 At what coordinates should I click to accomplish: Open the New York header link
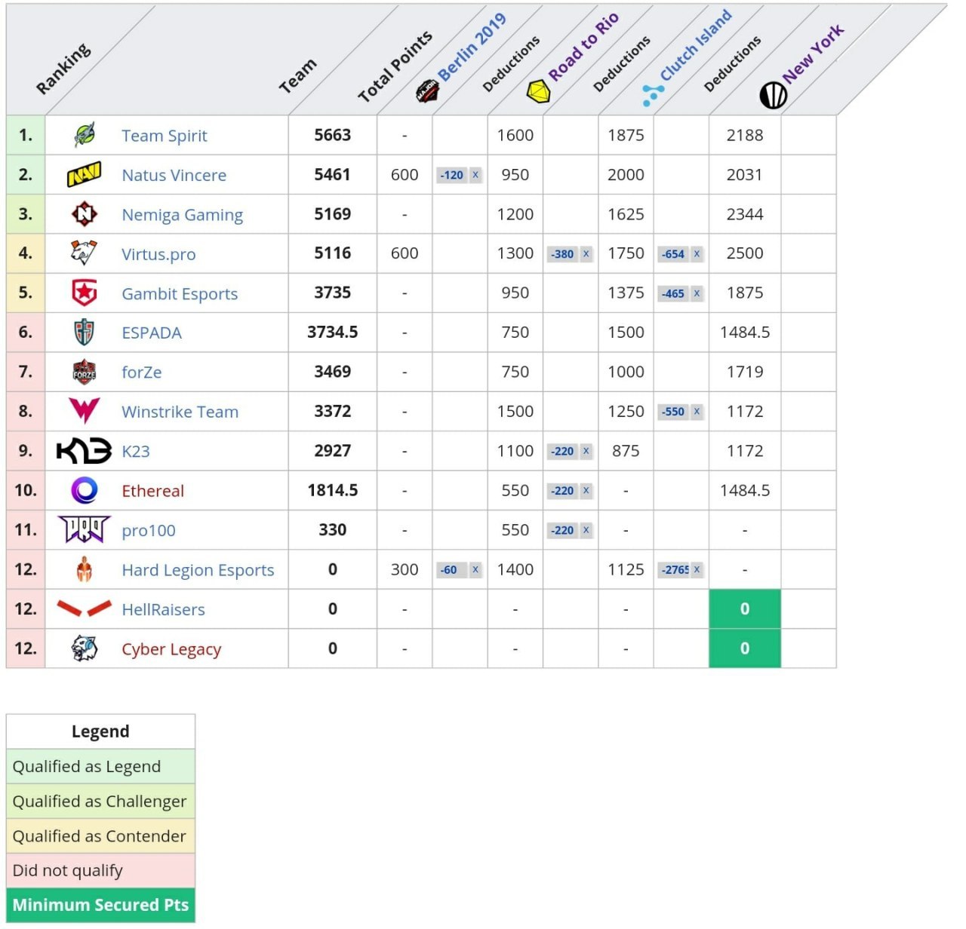(x=814, y=53)
